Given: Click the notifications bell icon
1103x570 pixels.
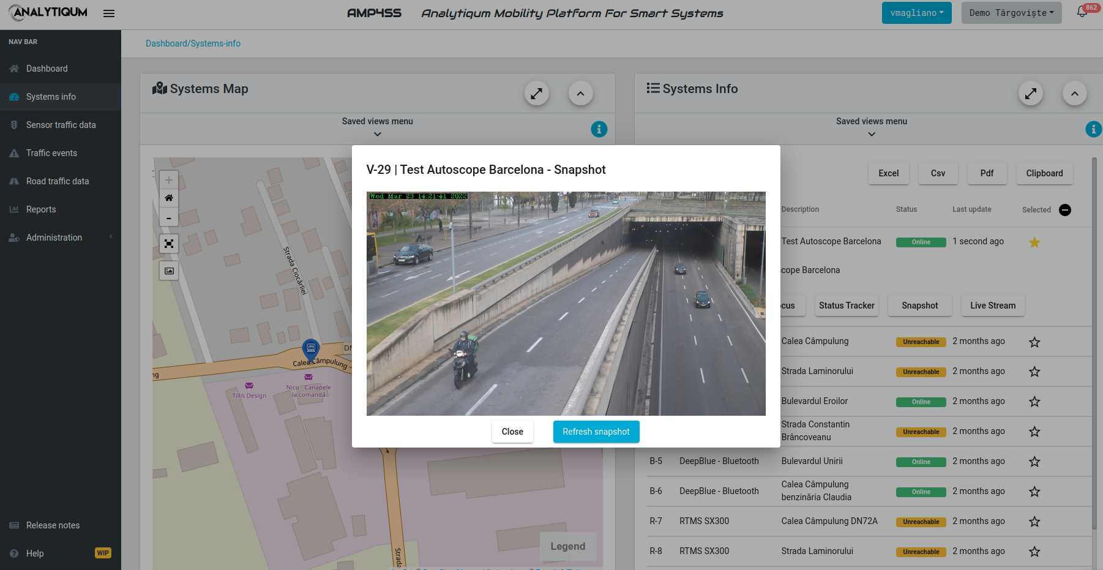Looking at the screenshot, I should [x=1082, y=12].
